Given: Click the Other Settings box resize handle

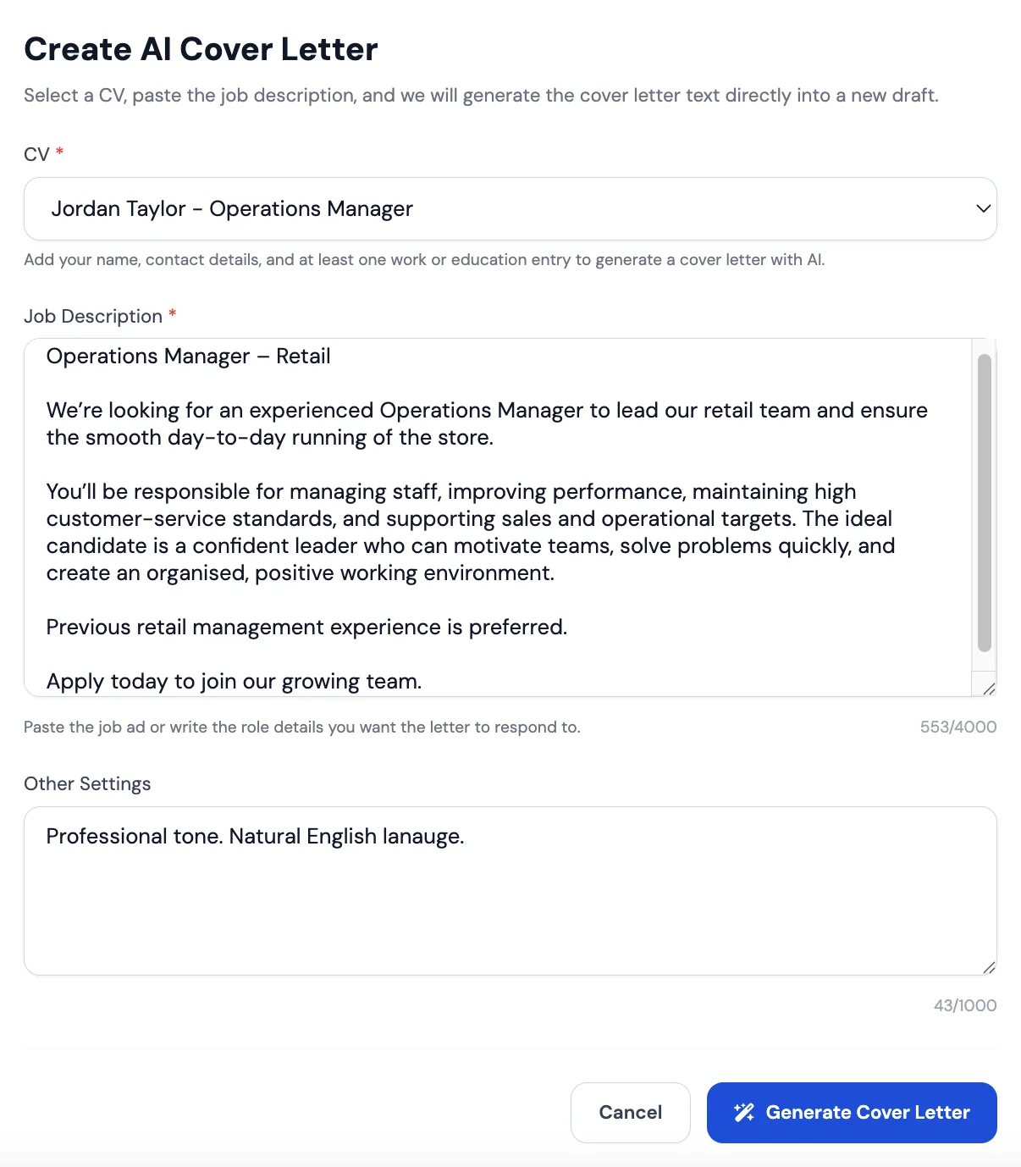Looking at the screenshot, I should click(x=989, y=967).
